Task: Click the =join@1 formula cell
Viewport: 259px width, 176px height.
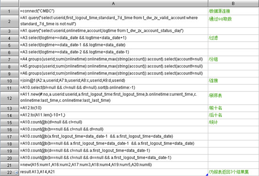Action: point(113,81)
